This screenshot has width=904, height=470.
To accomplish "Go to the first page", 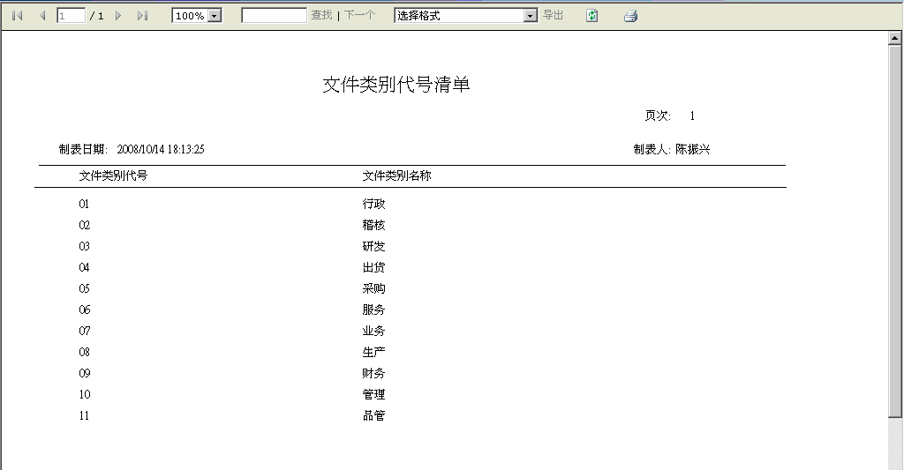I will [x=17, y=16].
